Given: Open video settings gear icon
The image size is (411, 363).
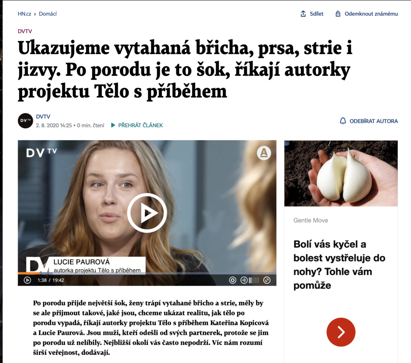Looking at the screenshot, I should [x=232, y=280].
